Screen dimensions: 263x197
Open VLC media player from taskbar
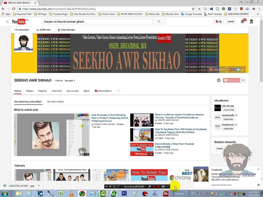point(72,193)
